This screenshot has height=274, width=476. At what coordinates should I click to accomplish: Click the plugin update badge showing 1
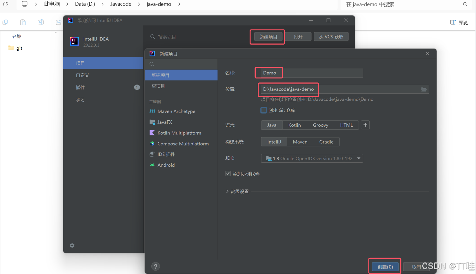pos(137,87)
